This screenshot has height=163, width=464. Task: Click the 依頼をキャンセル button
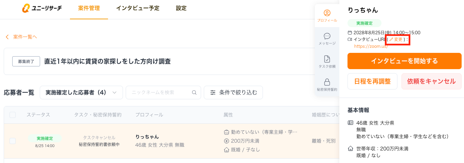pyautogui.click(x=431, y=81)
